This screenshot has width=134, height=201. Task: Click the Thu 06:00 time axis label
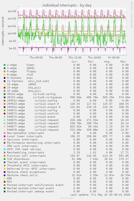[56, 58]
